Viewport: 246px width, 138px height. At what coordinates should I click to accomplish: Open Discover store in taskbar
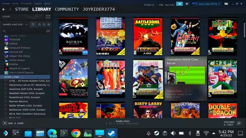[x=28, y=133]
